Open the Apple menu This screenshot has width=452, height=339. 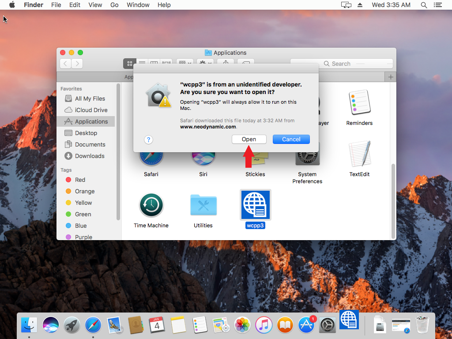12,5
